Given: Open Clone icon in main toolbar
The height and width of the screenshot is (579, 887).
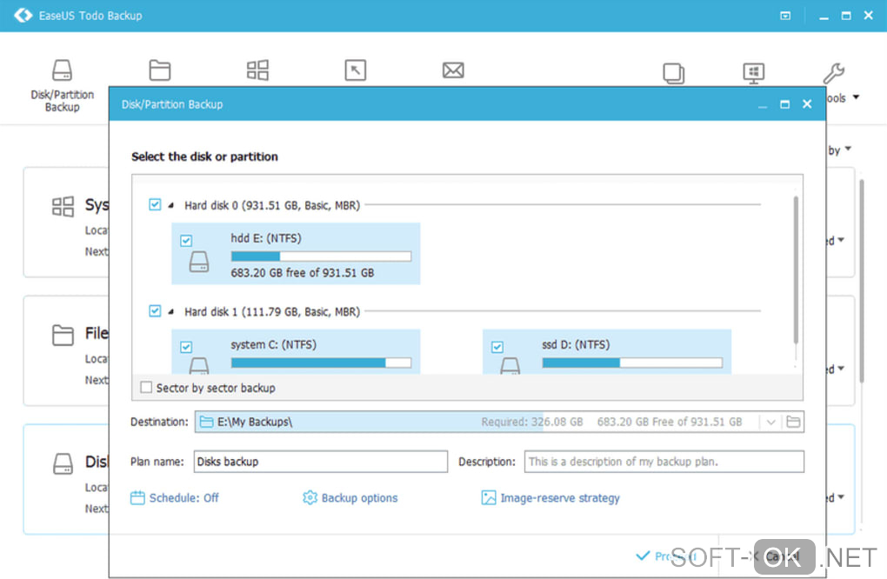Looking at the screenshot, I should pos(673,74).
